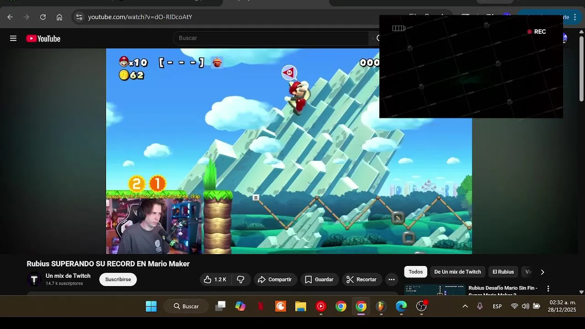Focus the YouTube Buscar search box
The image size is (585, 329).
271,38
